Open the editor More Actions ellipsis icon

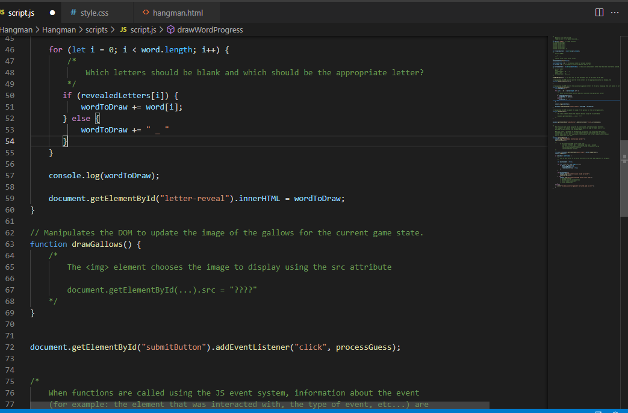point(615,11)
